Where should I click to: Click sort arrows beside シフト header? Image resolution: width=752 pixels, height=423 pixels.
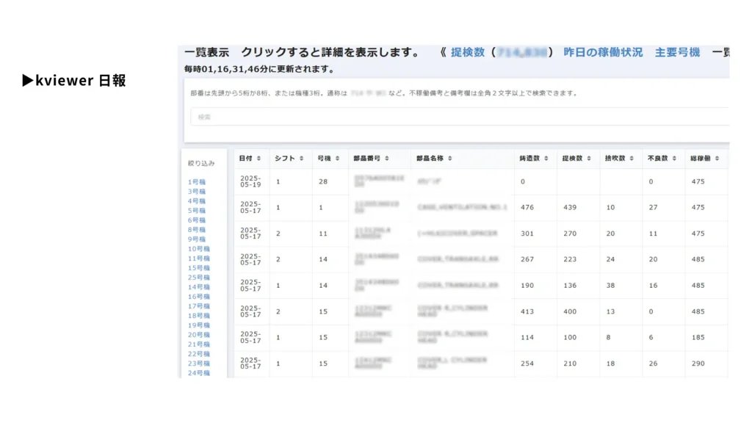point(300,159)
